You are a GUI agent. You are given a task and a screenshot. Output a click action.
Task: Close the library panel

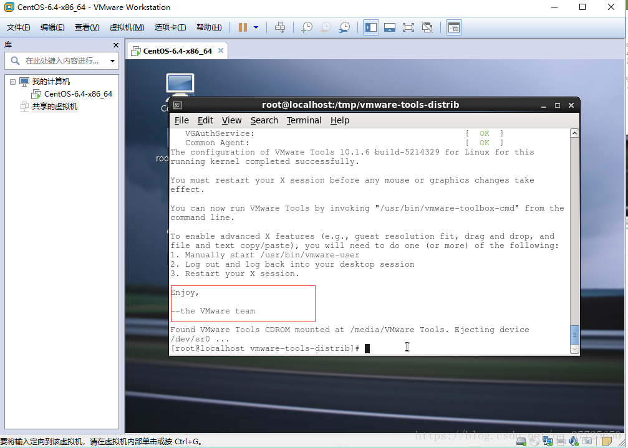click(x=116, y=45)
